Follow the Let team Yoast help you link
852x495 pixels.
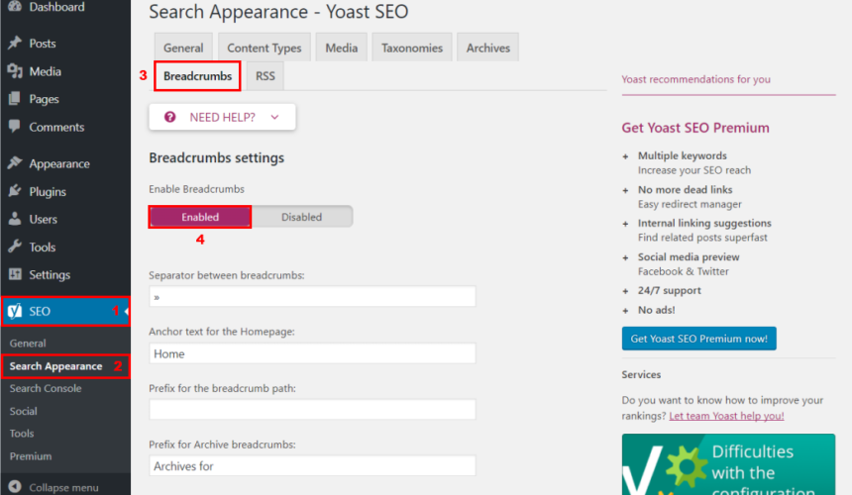(x=726, y=416)
